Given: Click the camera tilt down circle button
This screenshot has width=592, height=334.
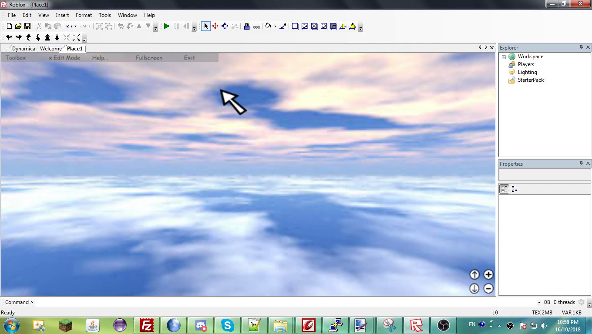Looking at the screenshot, I should (474, 288).
